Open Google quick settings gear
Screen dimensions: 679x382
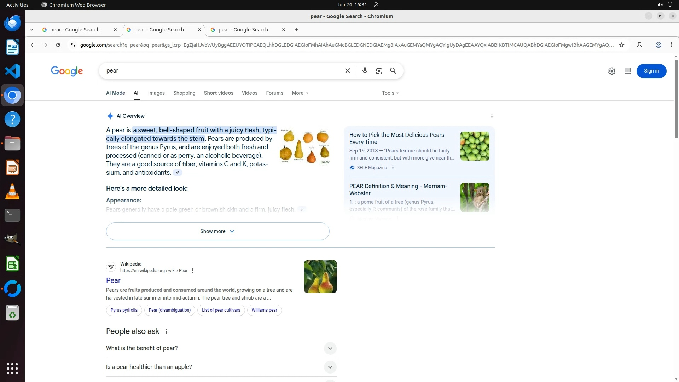[611, 71]
